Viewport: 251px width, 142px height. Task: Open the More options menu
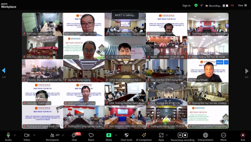click(x=223, y=136)
